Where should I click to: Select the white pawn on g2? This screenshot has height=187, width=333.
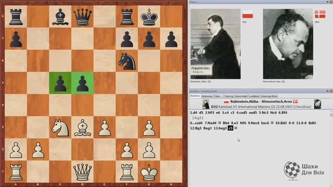point(149,150)
